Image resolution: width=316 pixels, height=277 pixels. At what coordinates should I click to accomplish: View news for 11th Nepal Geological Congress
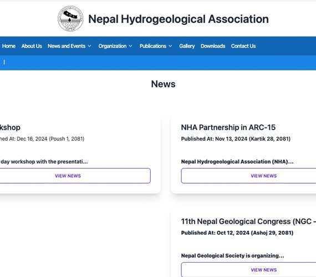248,270
